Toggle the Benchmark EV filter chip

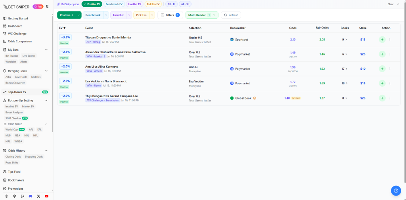114,4
